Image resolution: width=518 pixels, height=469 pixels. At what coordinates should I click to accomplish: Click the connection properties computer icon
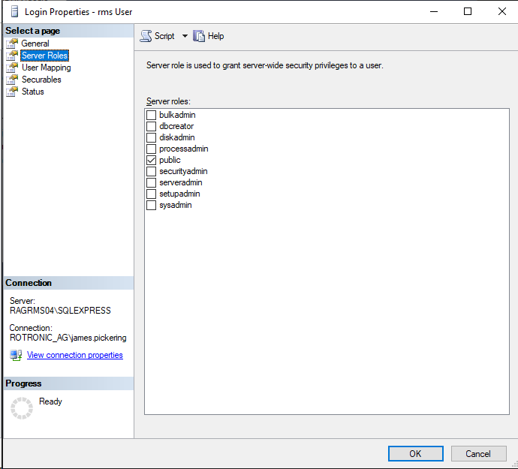(16, 356)
